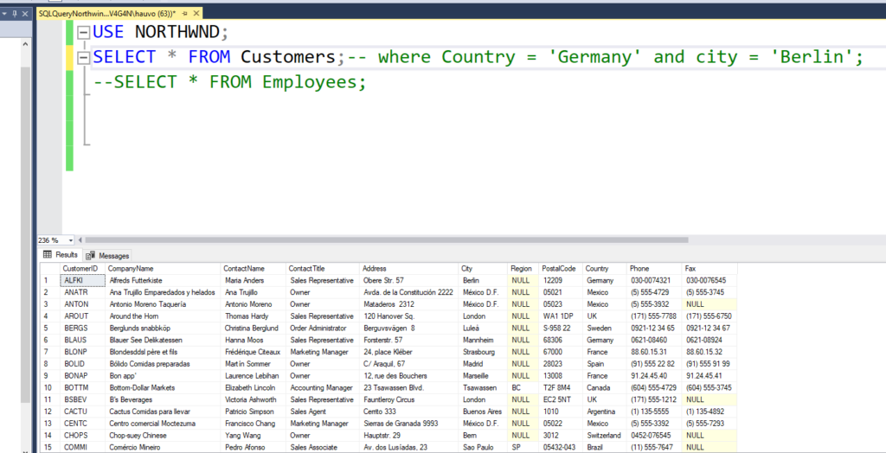Click the Bottom-Dollar Markets cell
The width and height of the screenshot is (886, 453).
[x=164, y=387]
